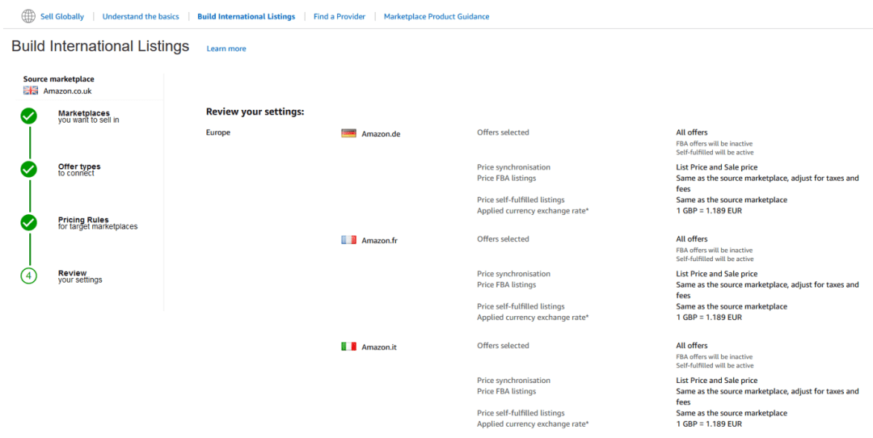The width and height of the screenshot is (873, 438).
Task: Click the Amazon.co.uk source marketplace text
Action: click(68, 91)
